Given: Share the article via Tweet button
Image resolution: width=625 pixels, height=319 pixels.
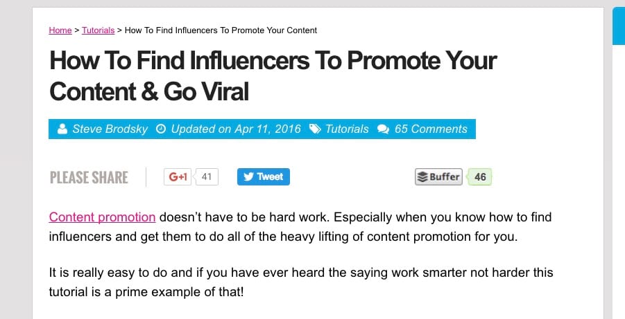Looking at the screenshot, I should 264,176.
